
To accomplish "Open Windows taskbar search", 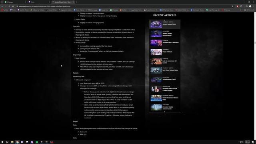I will [7, 142].
